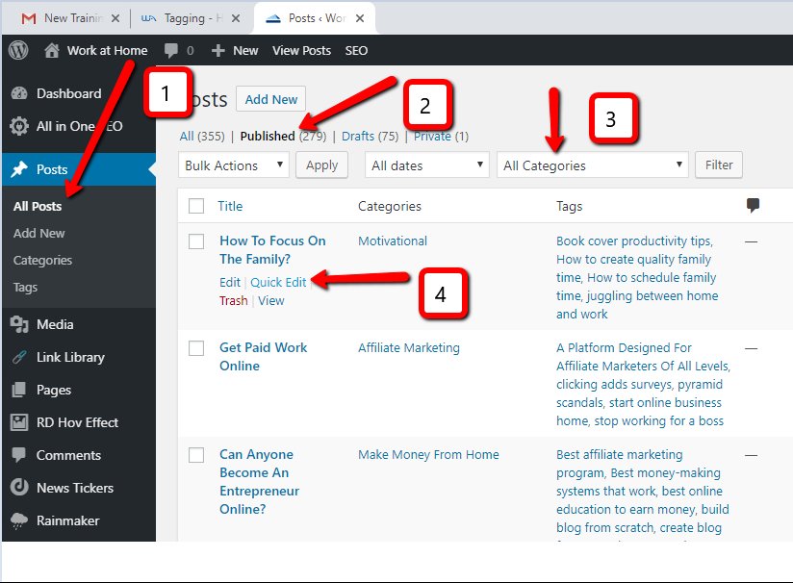
Task: Click the Book cover productivity tips tag
Action: pos(633,241)
